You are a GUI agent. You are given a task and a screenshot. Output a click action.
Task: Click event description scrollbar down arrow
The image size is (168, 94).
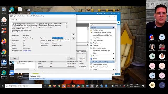(x=67, y=32)
